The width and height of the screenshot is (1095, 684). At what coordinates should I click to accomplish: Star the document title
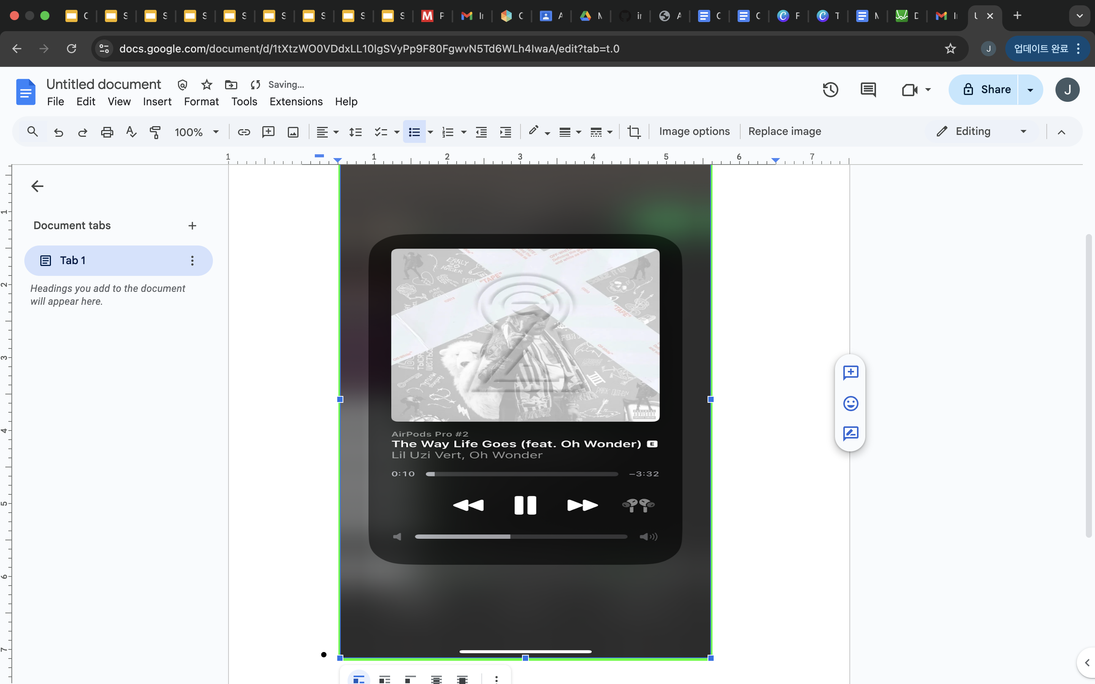[x=207, y=85]
